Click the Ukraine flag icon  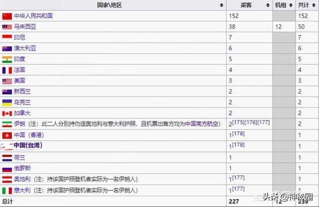[7, 103]
